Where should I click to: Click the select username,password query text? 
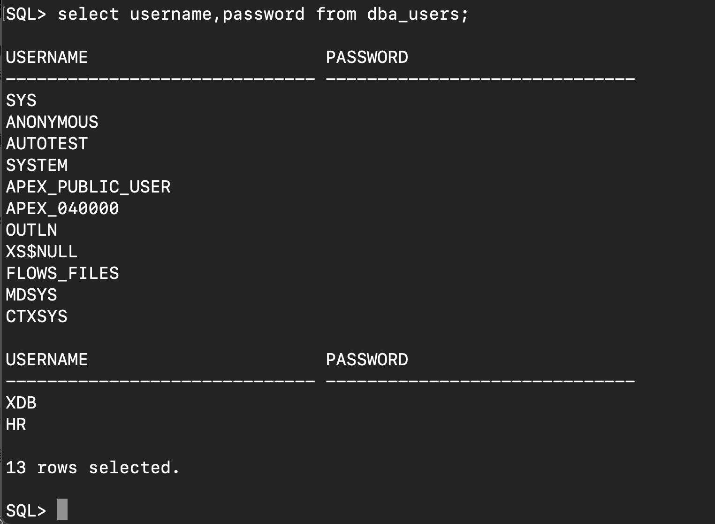pos(263,14)
